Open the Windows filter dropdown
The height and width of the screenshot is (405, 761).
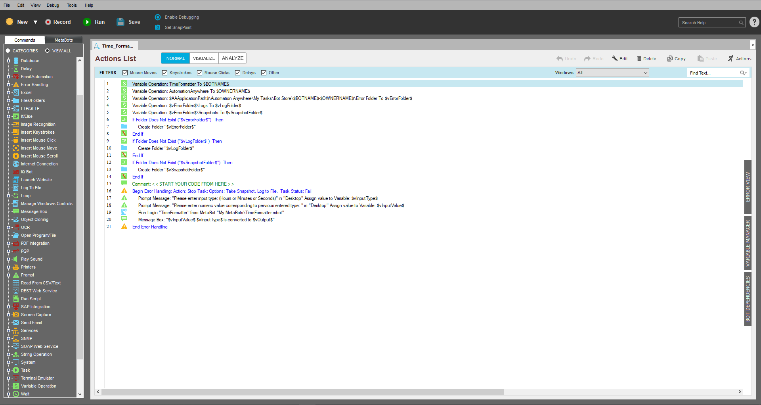coord(612,73)
